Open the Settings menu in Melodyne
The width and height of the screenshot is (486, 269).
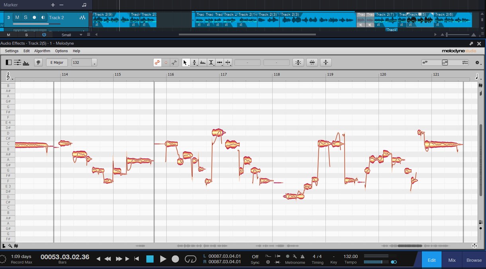(x=12, y=51)
